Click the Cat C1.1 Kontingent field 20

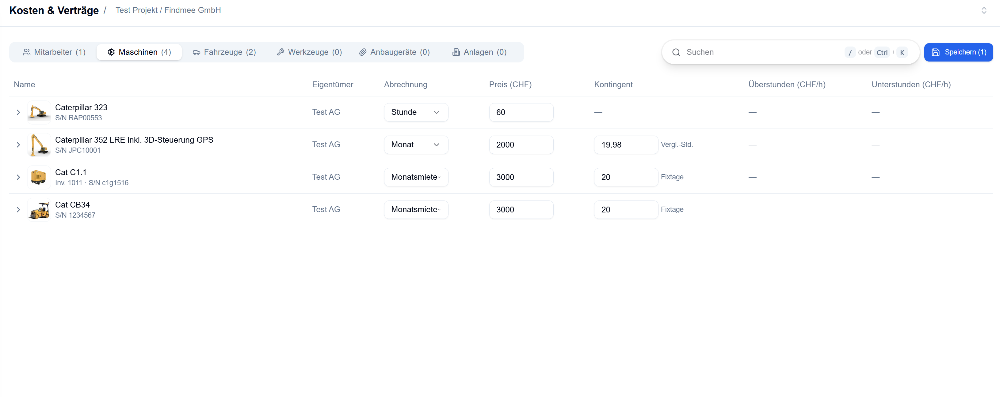626,177
